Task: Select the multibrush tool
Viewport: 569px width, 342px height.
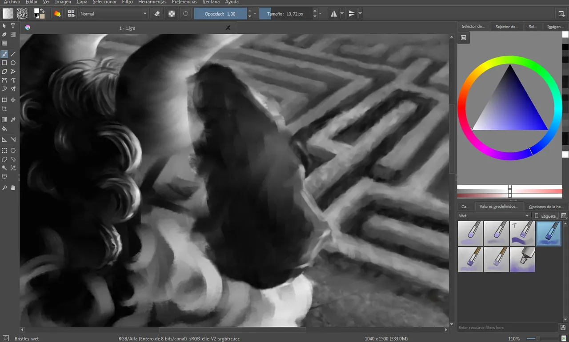Action: 13,89
